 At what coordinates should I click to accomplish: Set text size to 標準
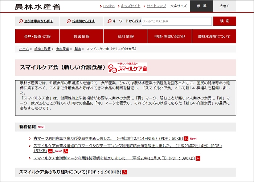[201, 6]
